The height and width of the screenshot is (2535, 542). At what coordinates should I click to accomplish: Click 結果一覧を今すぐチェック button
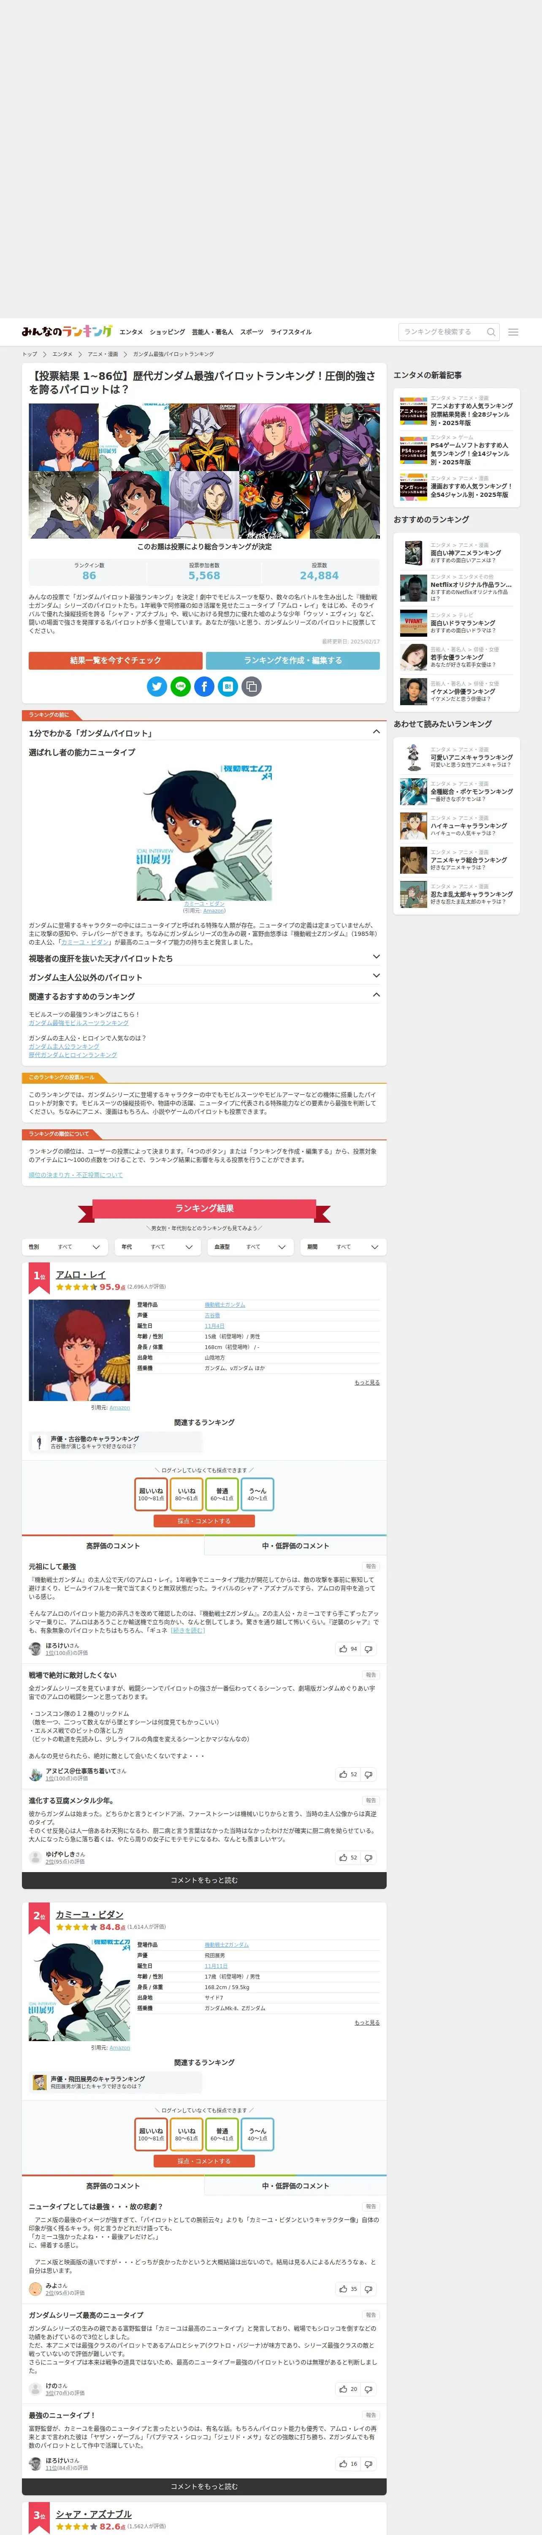pos(115,660)
